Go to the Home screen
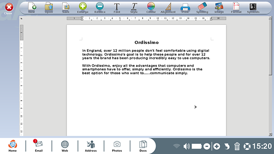The width and height of the screenshot is (274, 154). click(x=13, y=146)
